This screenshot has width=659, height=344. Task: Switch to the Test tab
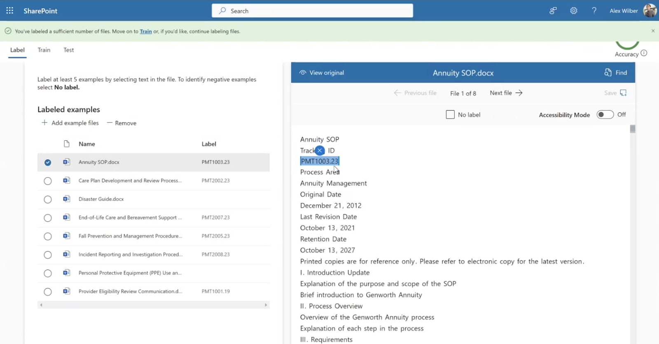(68, 50)
